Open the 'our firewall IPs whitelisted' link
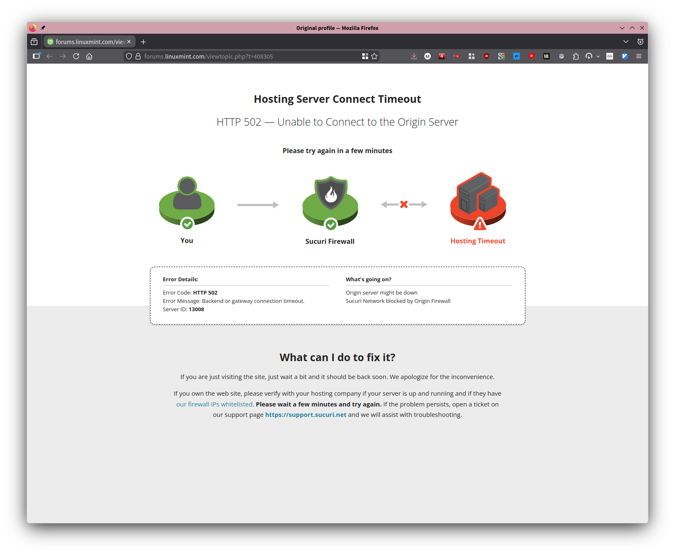Image resolution: width=675 pixels, height=555 pixels. click(214, 404)
